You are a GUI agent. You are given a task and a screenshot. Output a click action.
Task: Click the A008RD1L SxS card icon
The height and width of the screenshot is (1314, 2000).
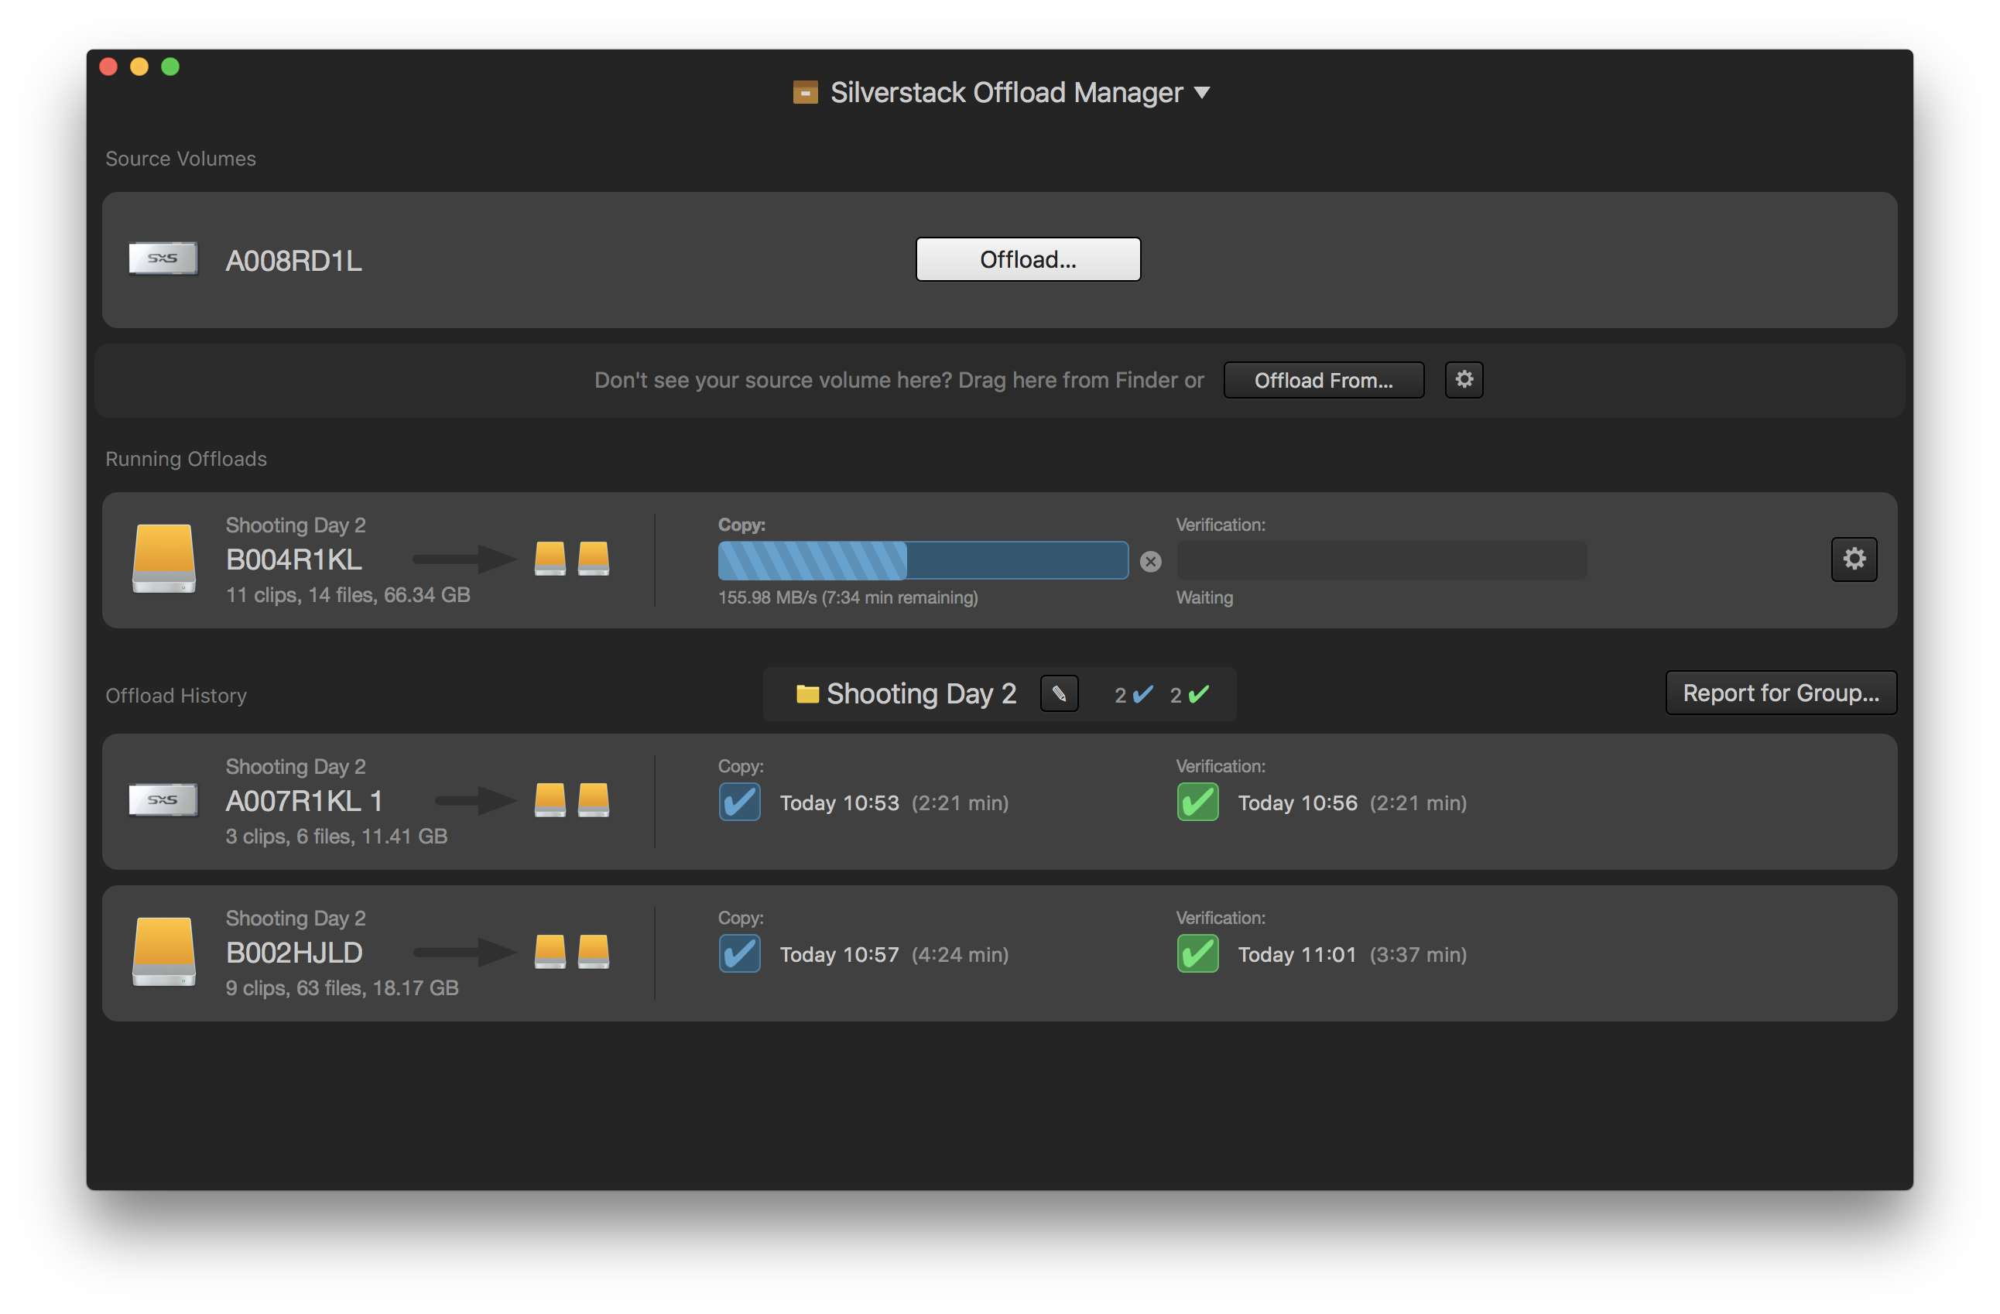tap(163, 258)
